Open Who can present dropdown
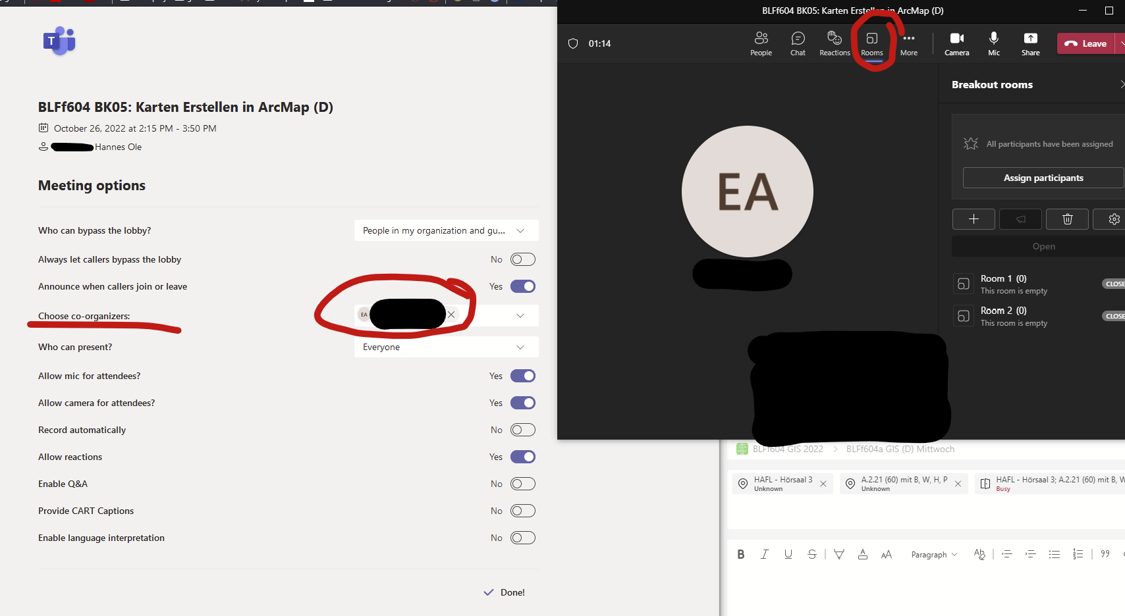 pyautogui.click(x=446, y=347)
